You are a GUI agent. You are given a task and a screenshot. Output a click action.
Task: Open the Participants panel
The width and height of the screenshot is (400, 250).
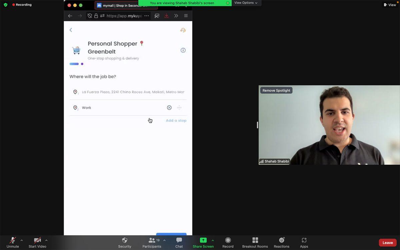click(x=152, y=242)
